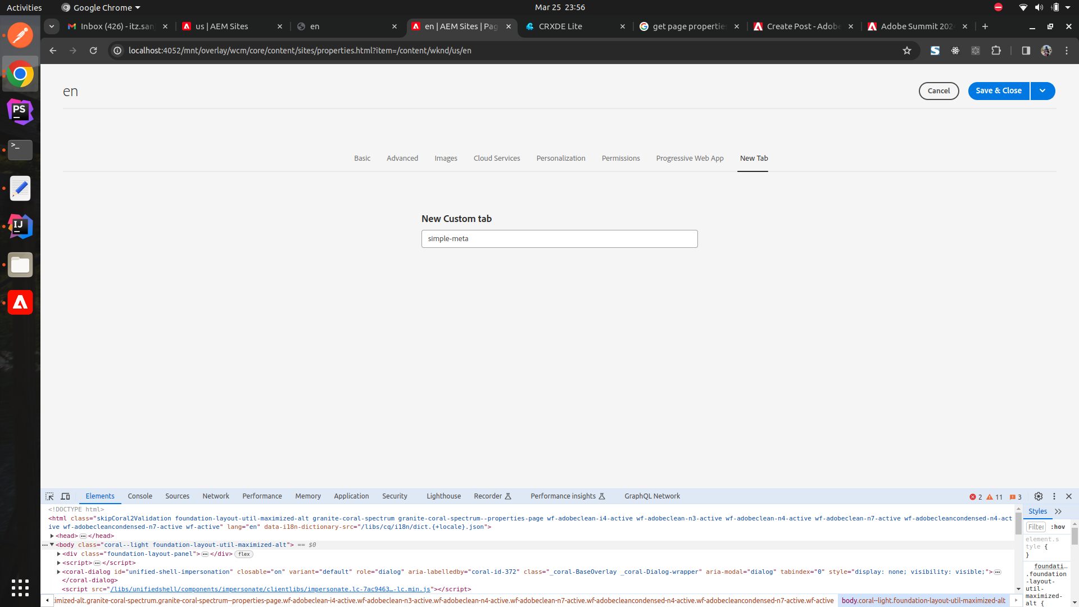Select the Inspect Element tool in DevTools

49,496
